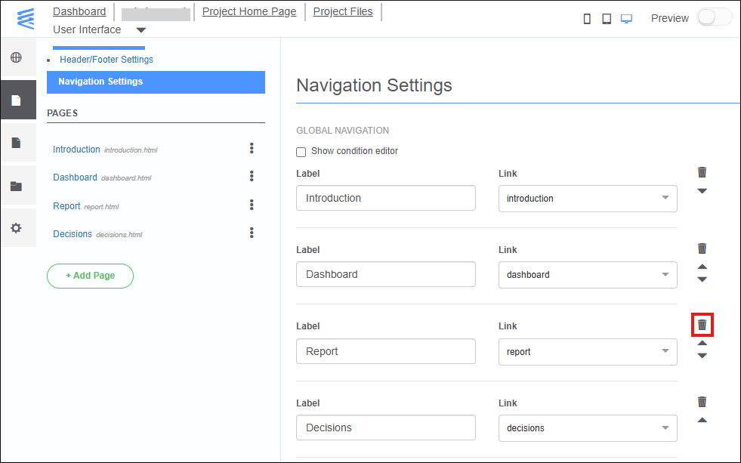Switch to tablet preview view
The height and width of the screenshot is (463, 741).
(607, 17)
